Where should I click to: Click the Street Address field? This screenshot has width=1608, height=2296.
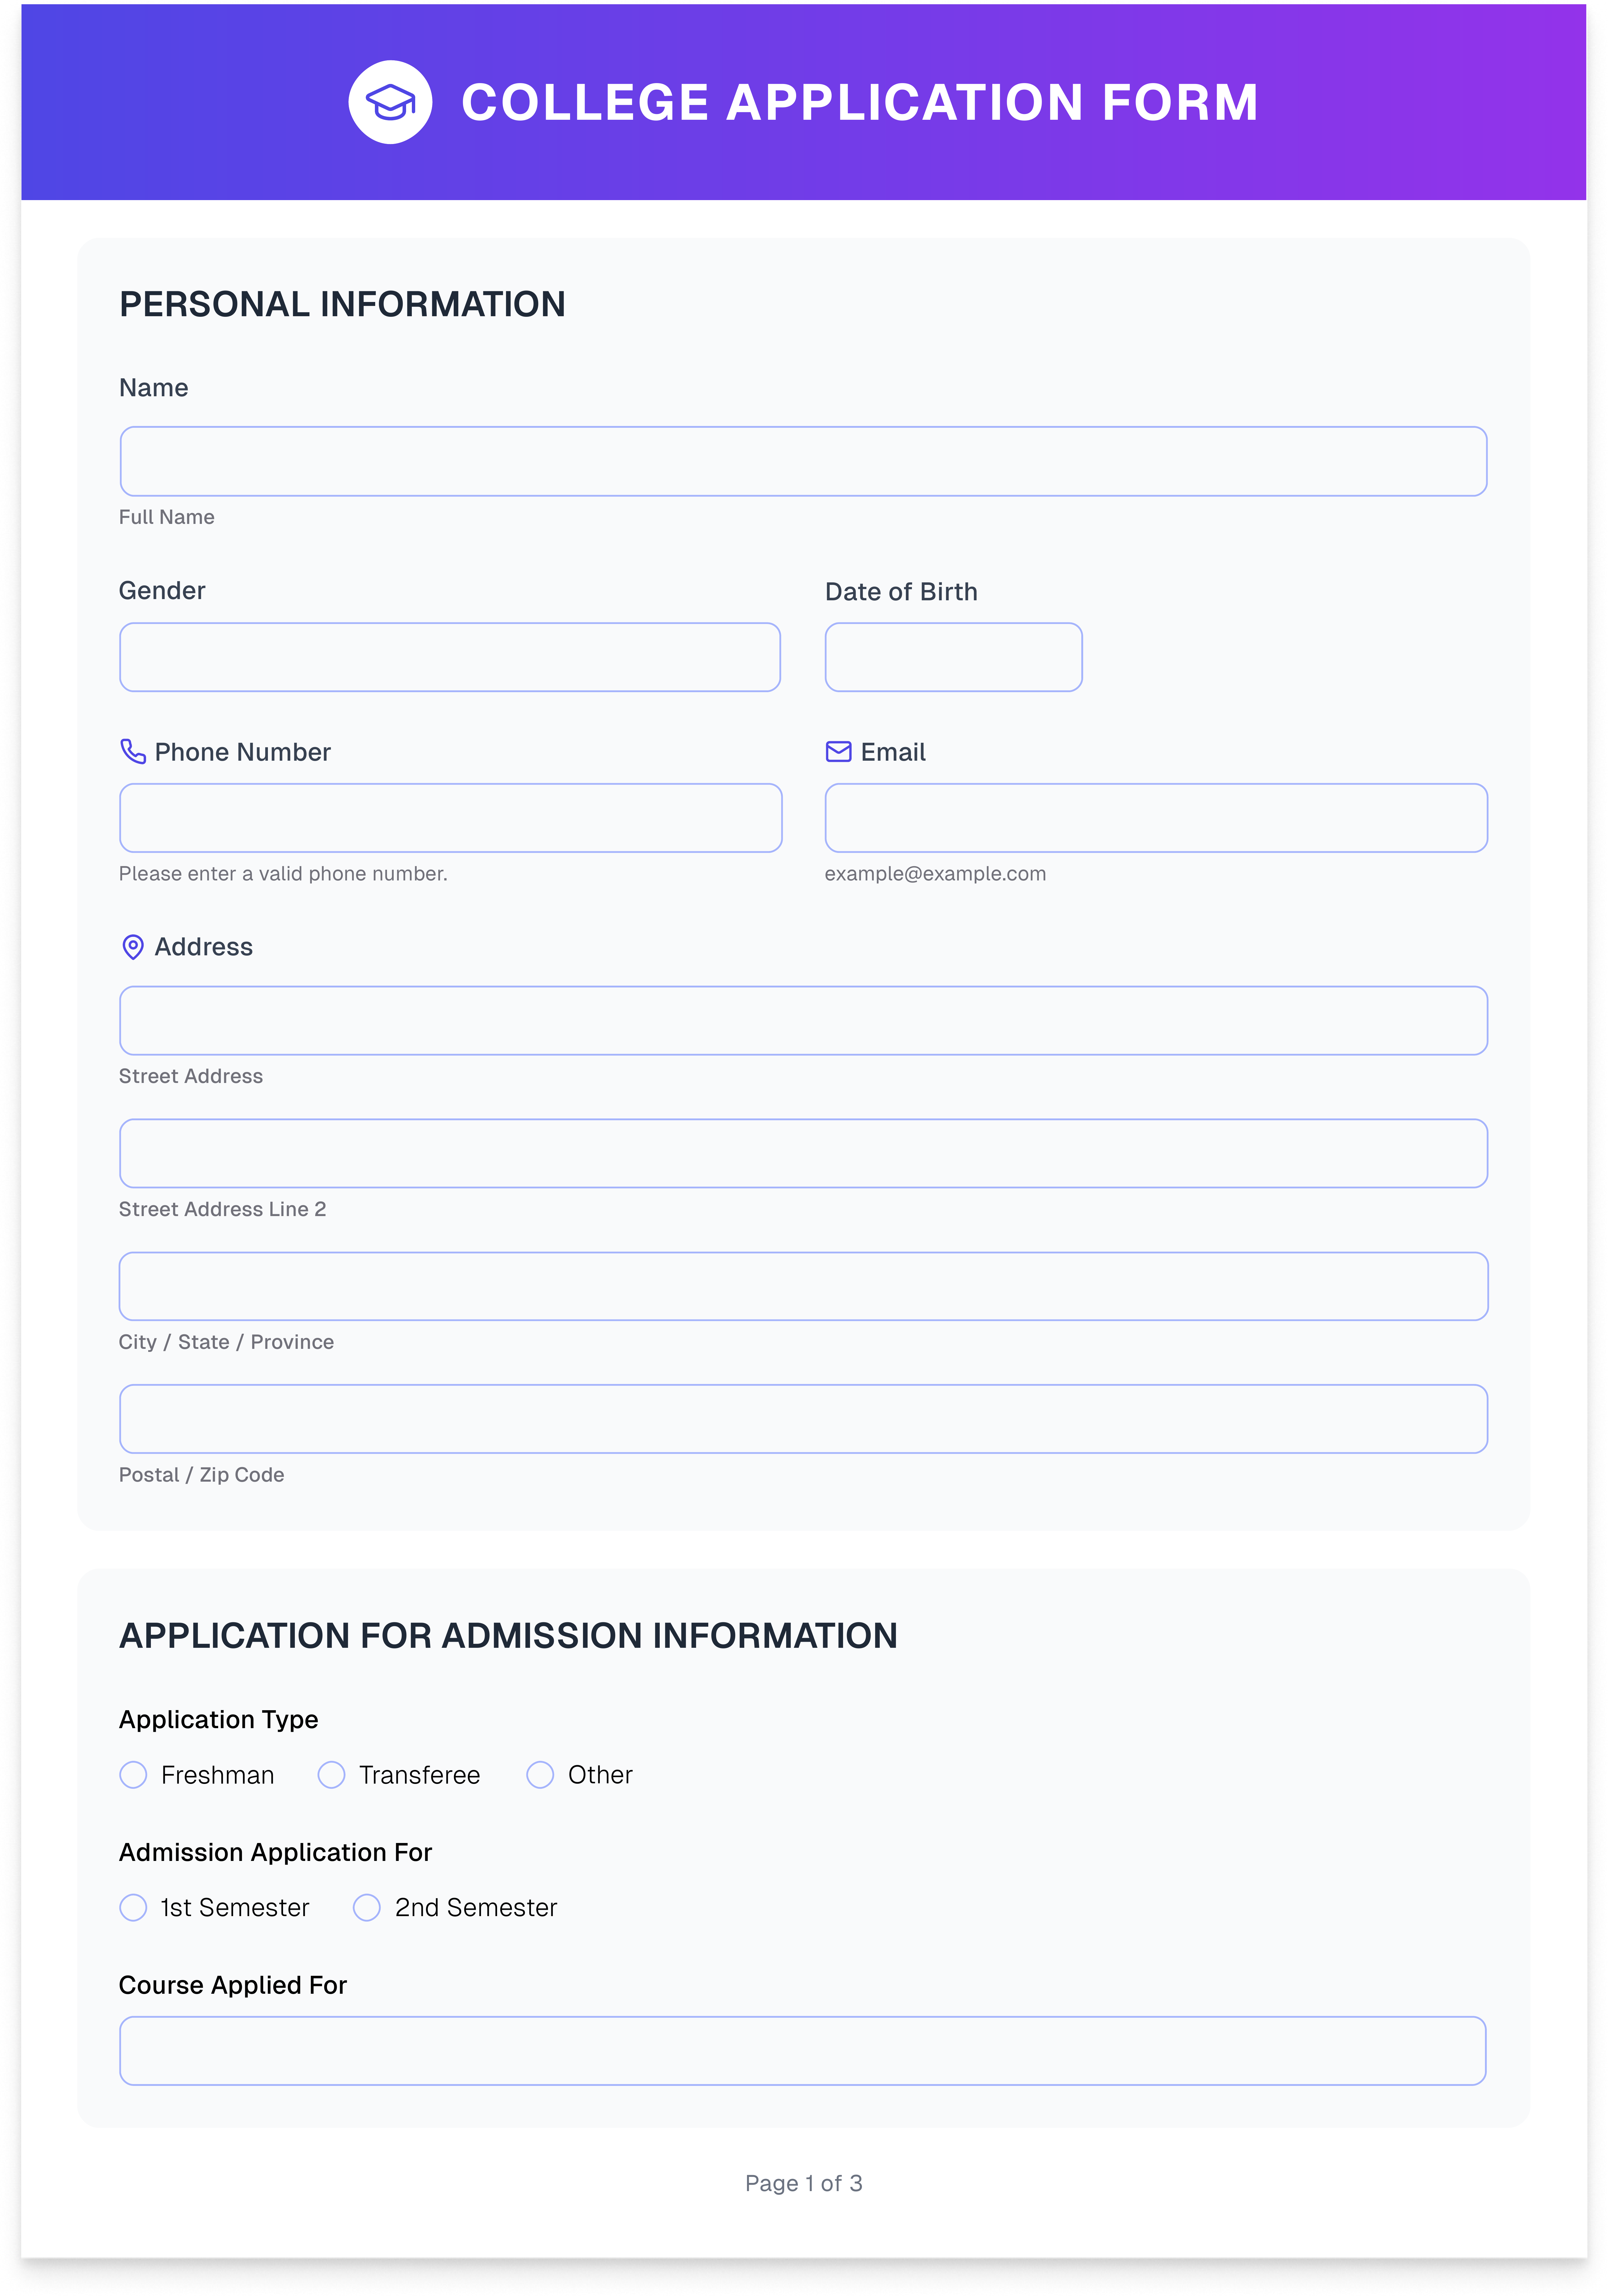click(802, 1020)
